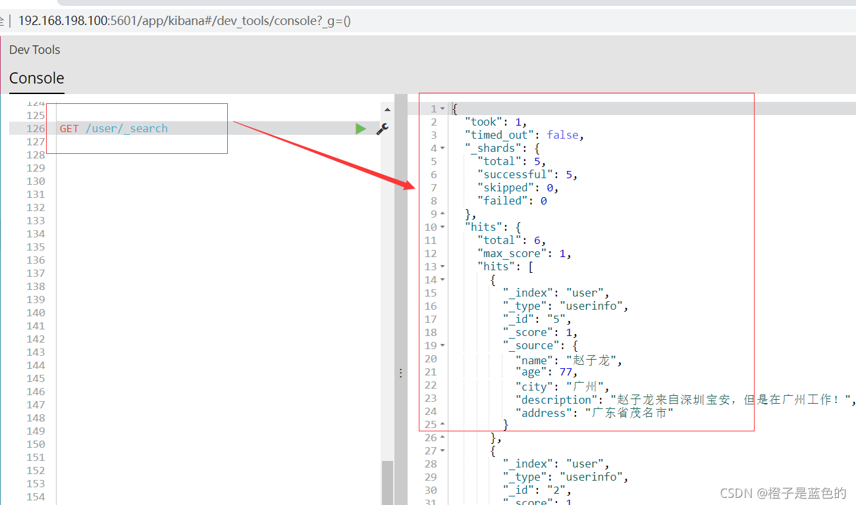Collapse the second hit on line 27
The width and height of the screenshot is (856, 505).
pyautogui.click(x=442, y=450)
